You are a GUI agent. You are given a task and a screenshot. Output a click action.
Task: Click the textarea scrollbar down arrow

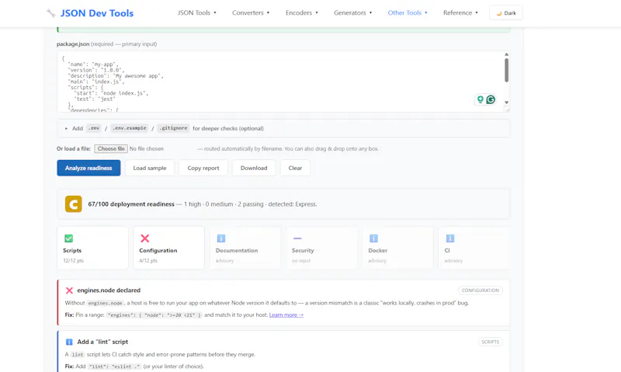click(506, 103)
